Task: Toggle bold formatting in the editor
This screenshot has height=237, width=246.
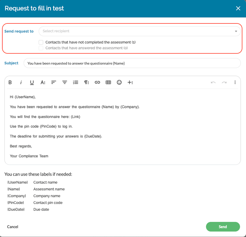Action: (10, 82)
